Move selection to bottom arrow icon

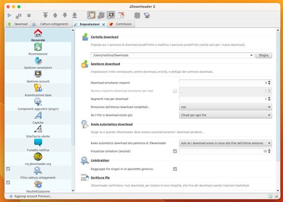click(x=75, y=15)
